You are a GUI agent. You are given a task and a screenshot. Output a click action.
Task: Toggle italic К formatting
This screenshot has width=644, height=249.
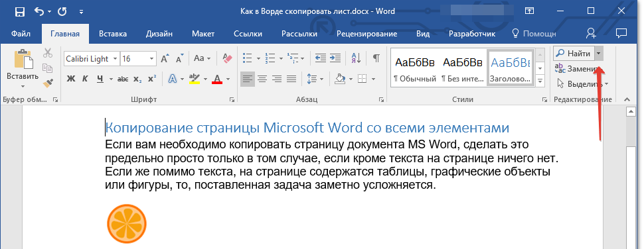tap(85, 79)
